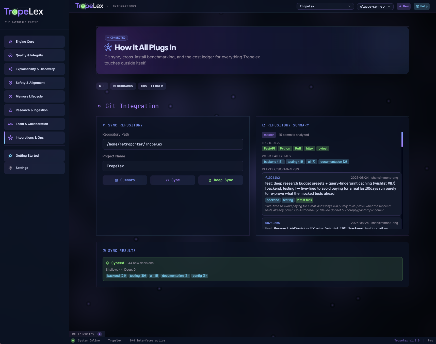Viewport: 436px width, 344px height.
Task: Click the Sync button
Action: 173,180
